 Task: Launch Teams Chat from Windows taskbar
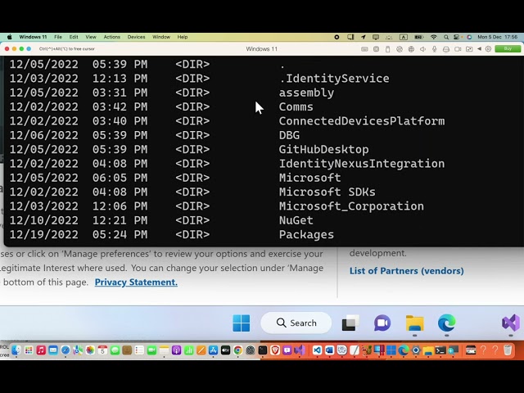tap(382, 323)
